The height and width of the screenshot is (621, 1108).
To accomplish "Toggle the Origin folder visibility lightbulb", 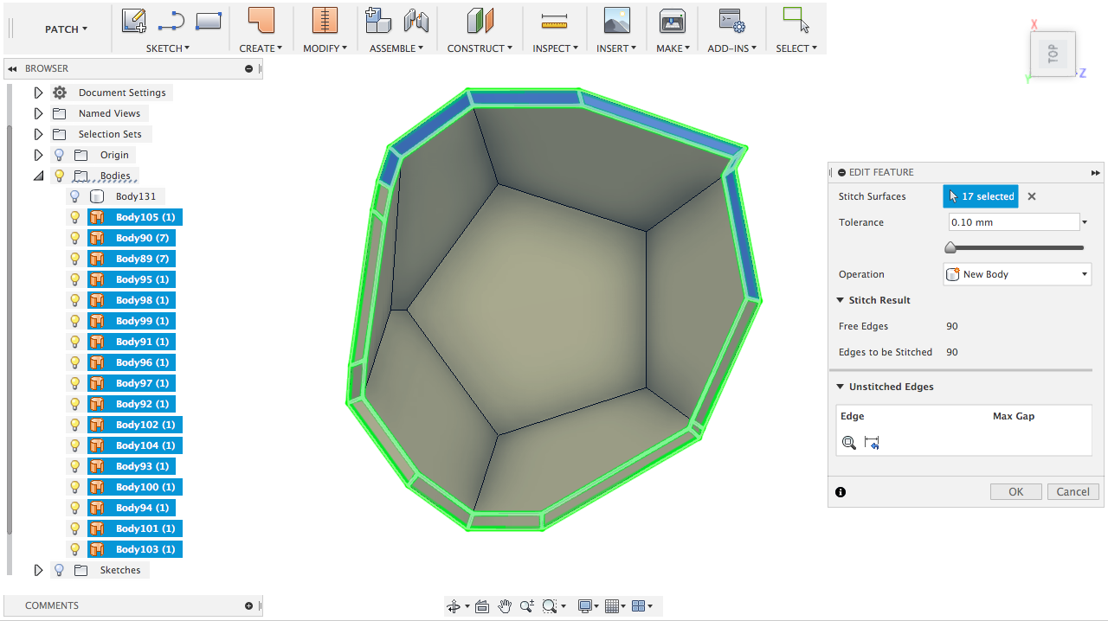I will (59, 155).
